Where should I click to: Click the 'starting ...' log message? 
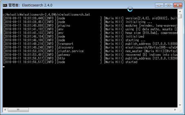pos(135,40)
